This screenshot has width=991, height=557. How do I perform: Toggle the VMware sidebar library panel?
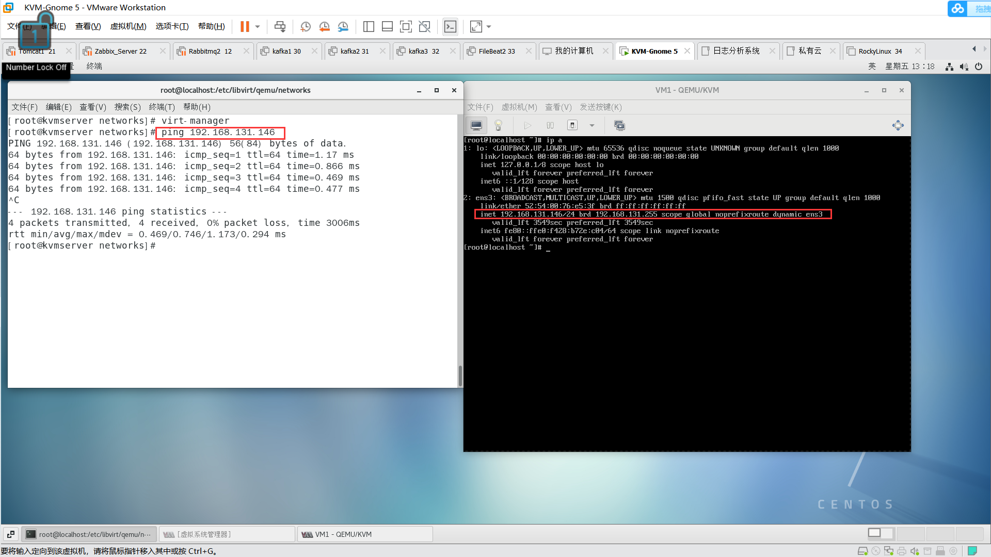[x=369, y=27]
